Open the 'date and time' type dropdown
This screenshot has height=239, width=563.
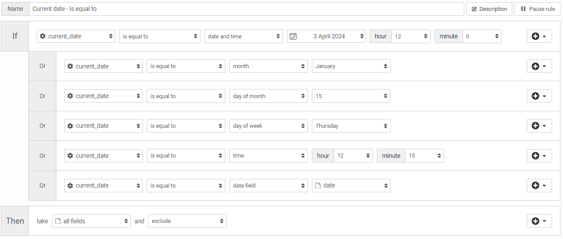pyautogui.click(x=243, y=36)
